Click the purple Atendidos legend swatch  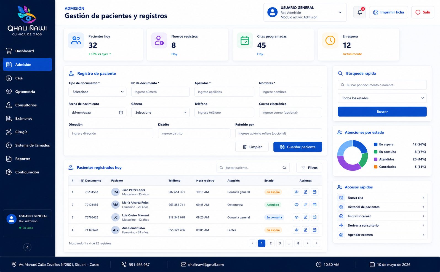tap(375, 159)
